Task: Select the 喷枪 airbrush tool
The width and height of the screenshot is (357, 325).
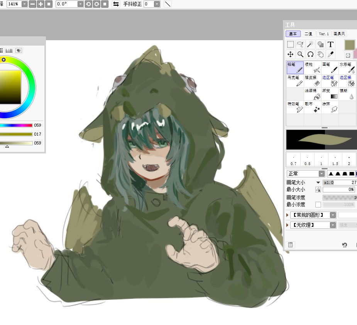Action: click(x=312, y=68)
